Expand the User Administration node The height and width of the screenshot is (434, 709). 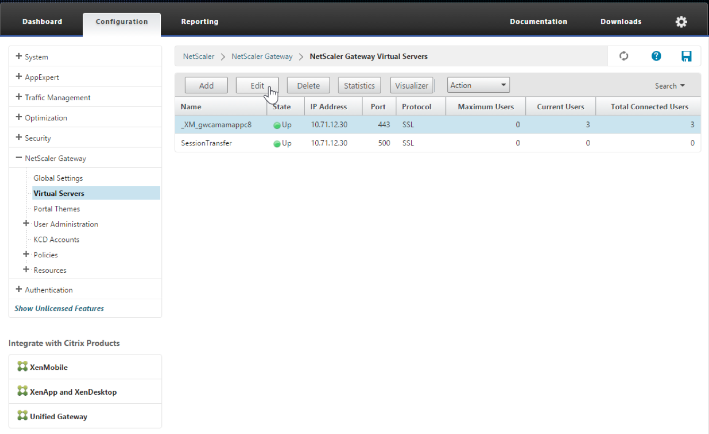click(26, 224)
